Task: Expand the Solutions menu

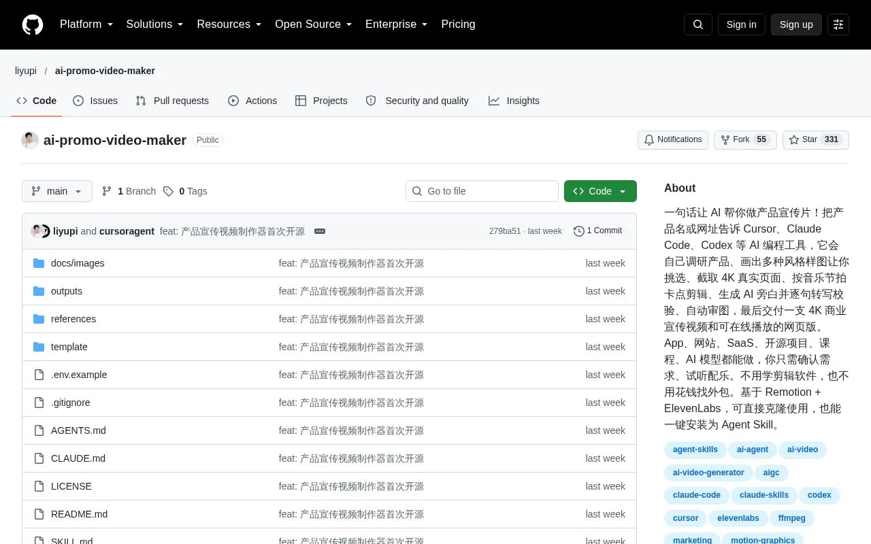Action: pyautogui.click(x=155, y=24)
